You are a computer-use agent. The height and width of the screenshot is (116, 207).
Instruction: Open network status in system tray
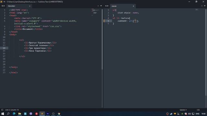coord(193,114)
